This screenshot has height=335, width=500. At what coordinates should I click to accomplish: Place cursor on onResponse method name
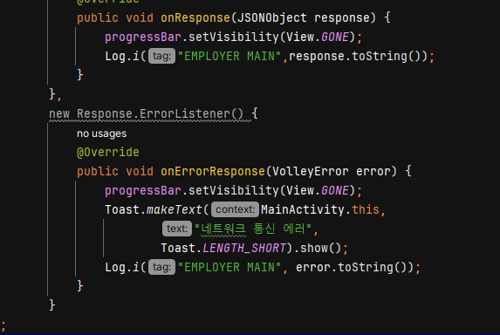pyautogui.click(x=195, y=17)
